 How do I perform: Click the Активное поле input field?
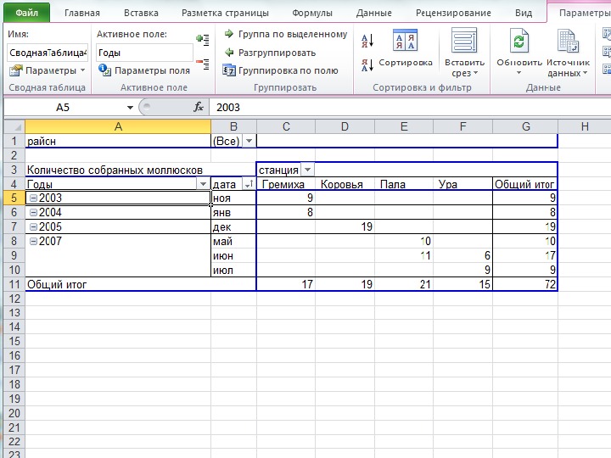[x=143, y=53]
